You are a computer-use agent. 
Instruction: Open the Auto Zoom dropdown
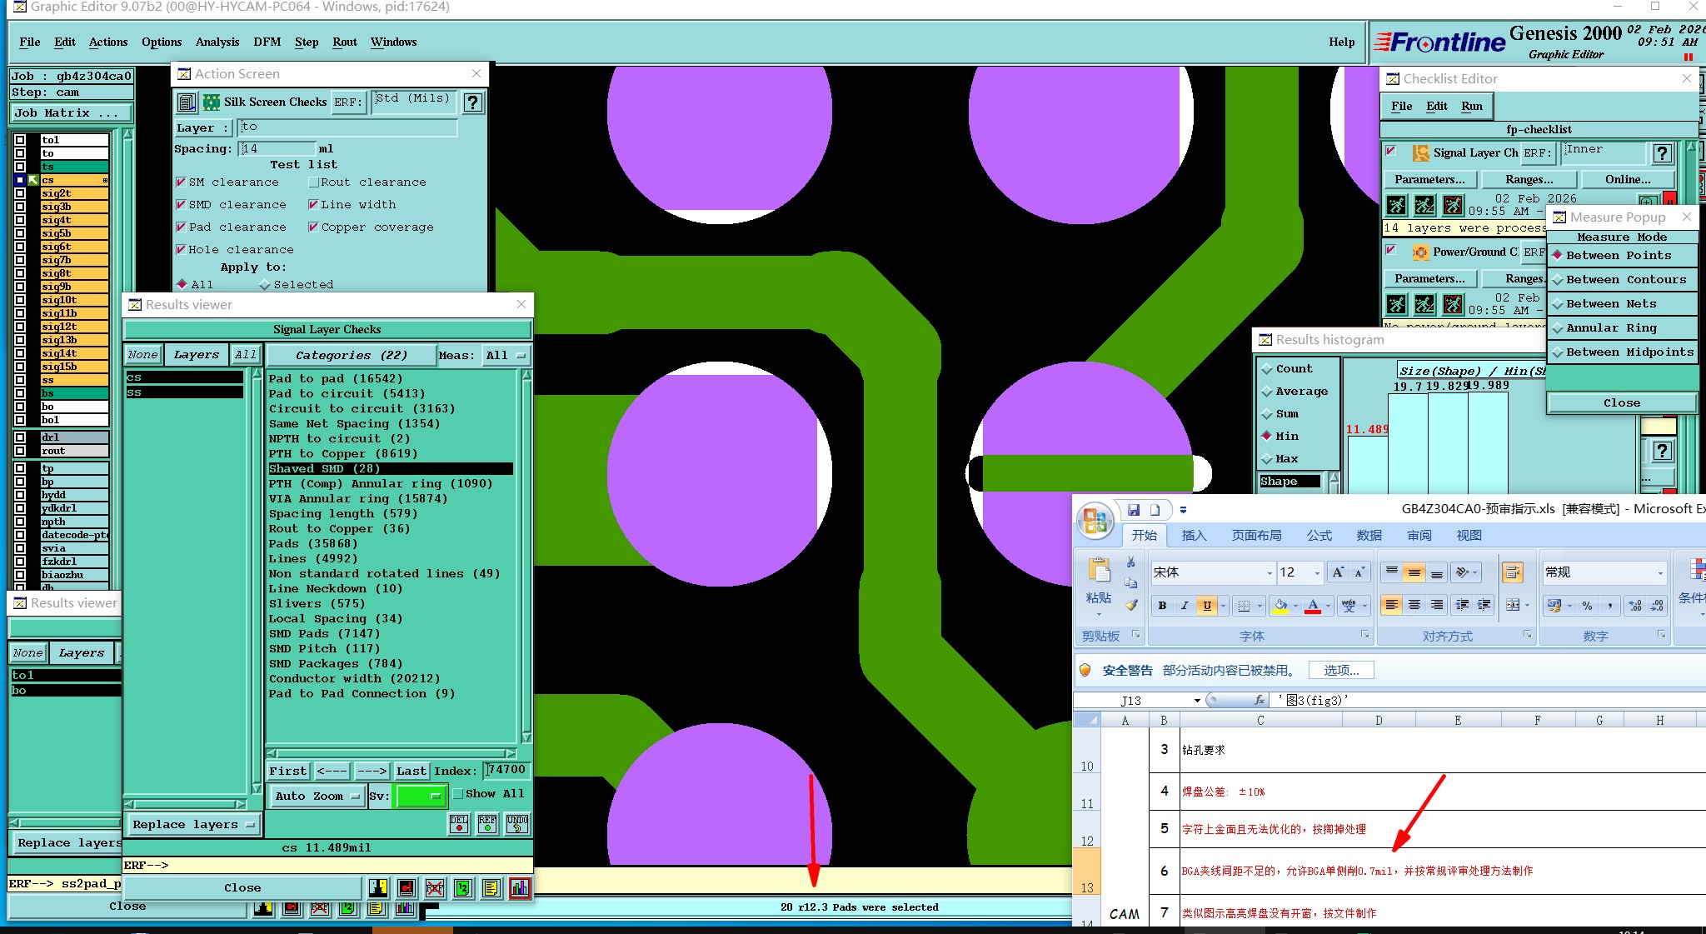(x=317, y=797)
